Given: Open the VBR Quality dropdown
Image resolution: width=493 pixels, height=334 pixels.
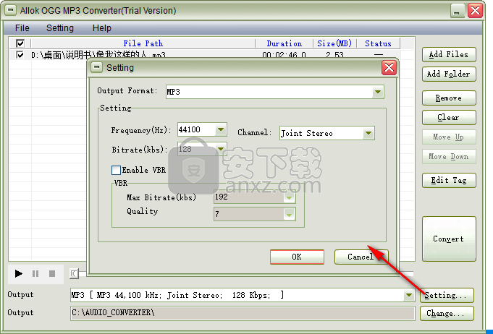Looking at the screenshot, I should tap(289, 214).
